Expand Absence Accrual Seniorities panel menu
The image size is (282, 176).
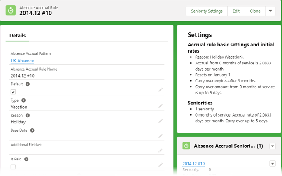click(x=272, y=146)
